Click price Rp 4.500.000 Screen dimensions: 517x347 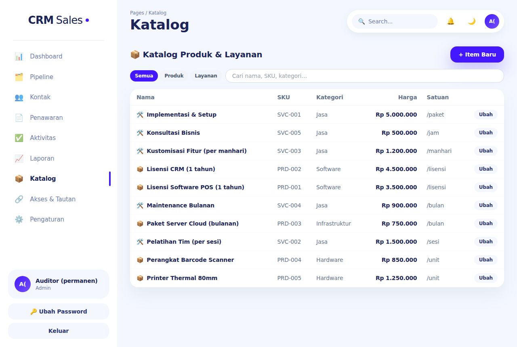(396, 169)
